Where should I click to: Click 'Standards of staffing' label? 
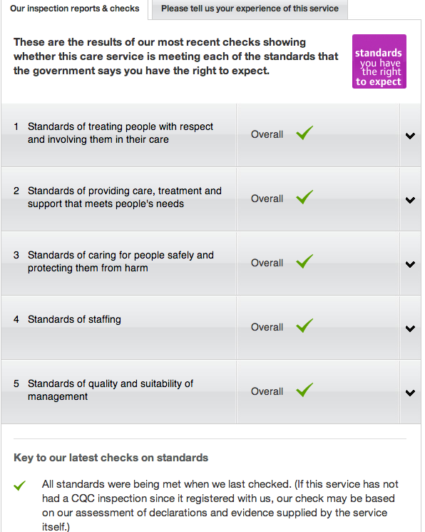(x=74, y=319)
